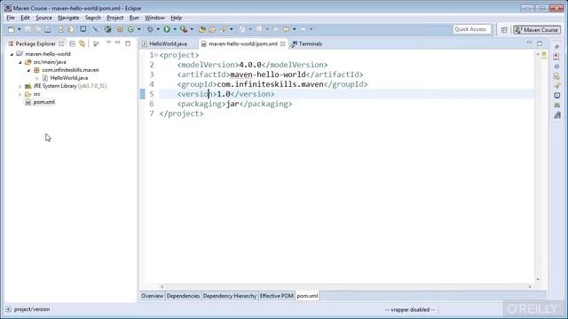This screenshot has width=568, height=319.
Task: Click the green Run button icon
Action: click(167, 29)
